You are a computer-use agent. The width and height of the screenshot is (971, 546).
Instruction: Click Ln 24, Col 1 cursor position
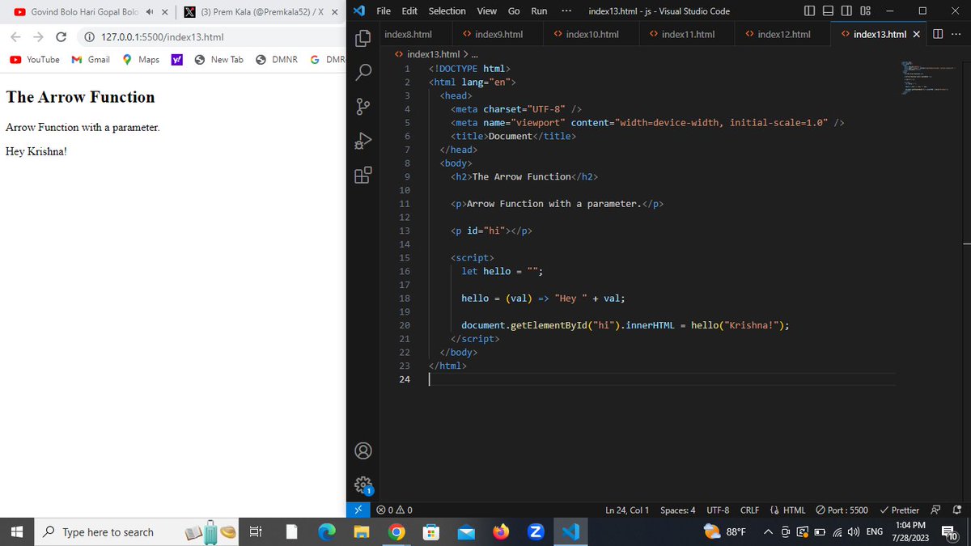[627, 510]
